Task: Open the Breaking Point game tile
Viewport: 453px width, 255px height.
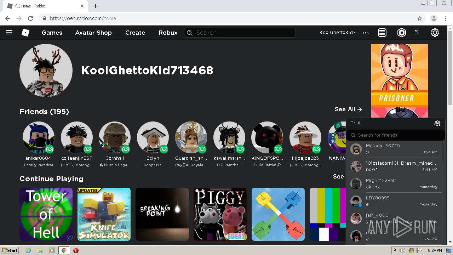Action: click(162, 214)
